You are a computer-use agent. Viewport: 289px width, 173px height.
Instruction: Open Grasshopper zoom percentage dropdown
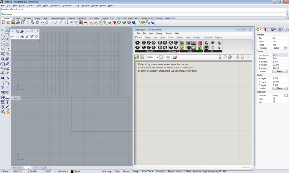coord(157,57)
